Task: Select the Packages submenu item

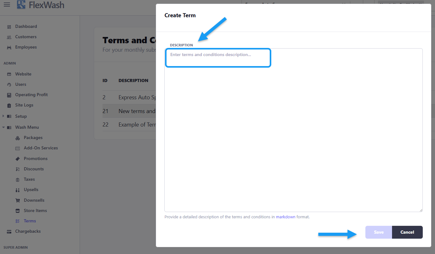Action: tap(33, 137)
